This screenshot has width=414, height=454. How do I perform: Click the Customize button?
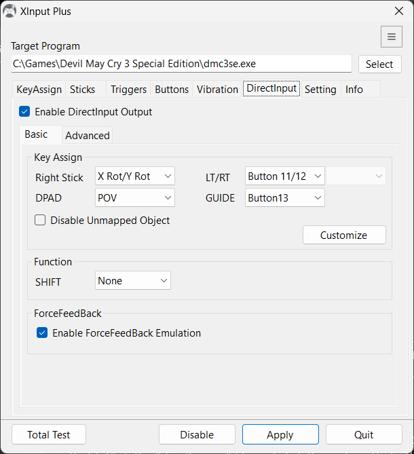343,235
